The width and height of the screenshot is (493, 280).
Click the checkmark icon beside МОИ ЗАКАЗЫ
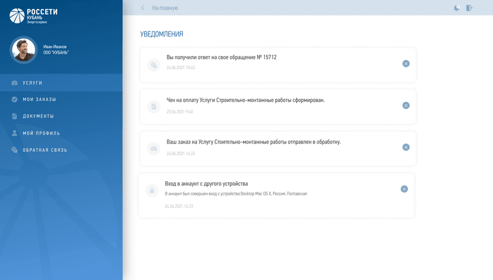click(x=14, y=99)
